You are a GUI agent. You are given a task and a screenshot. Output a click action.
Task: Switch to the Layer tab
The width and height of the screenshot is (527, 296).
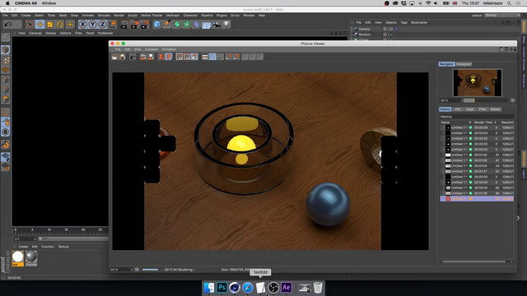pyautogui.click(x=470, y=109)
